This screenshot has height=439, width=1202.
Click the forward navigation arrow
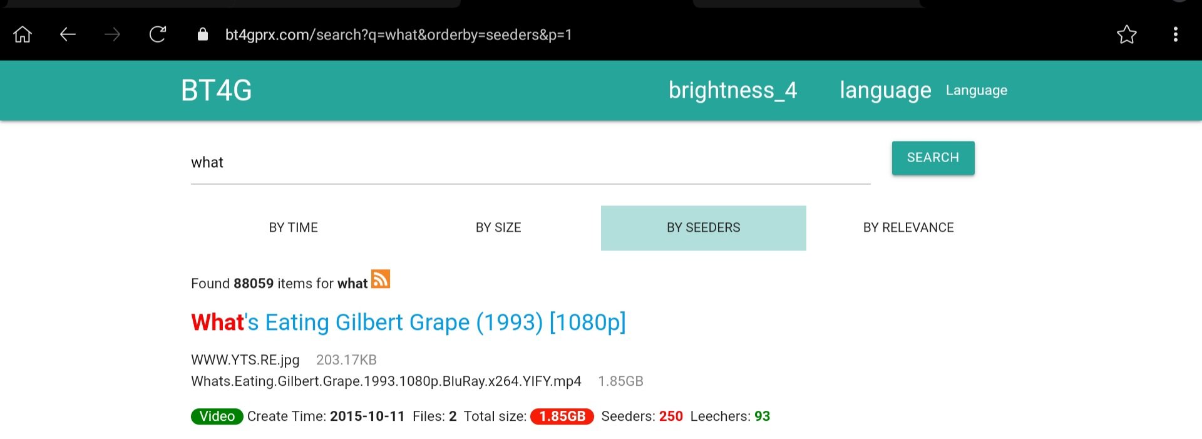[x=113, y=34]
